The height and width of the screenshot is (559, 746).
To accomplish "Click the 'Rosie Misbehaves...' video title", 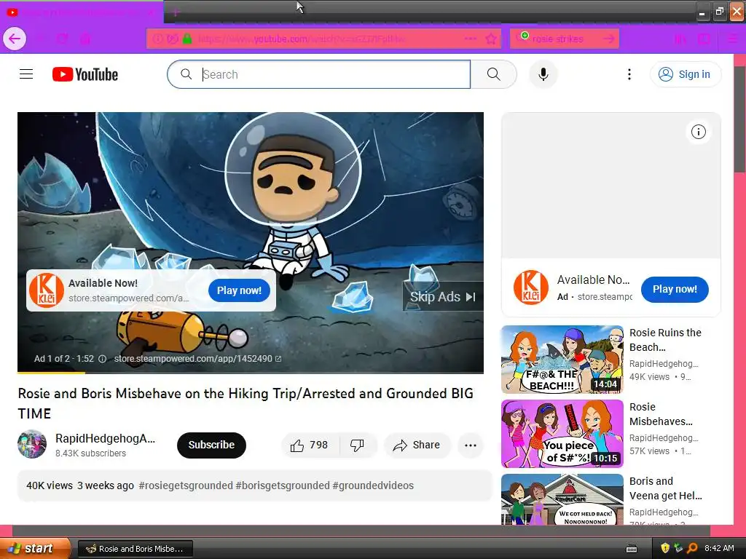I will (x=660, y=414).
